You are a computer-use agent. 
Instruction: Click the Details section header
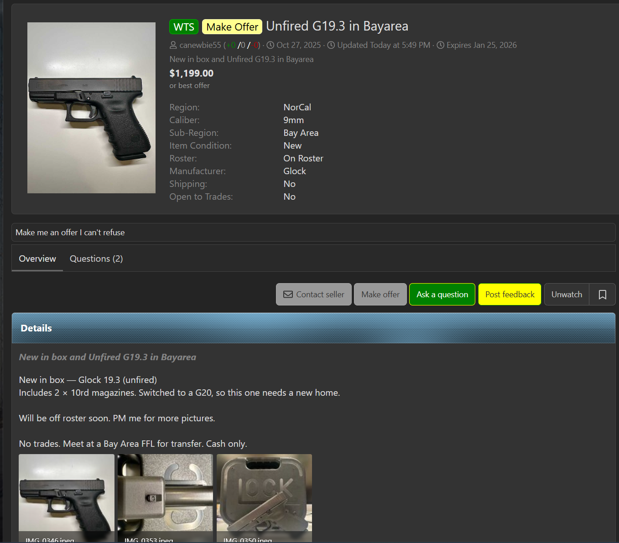[313, 328]
